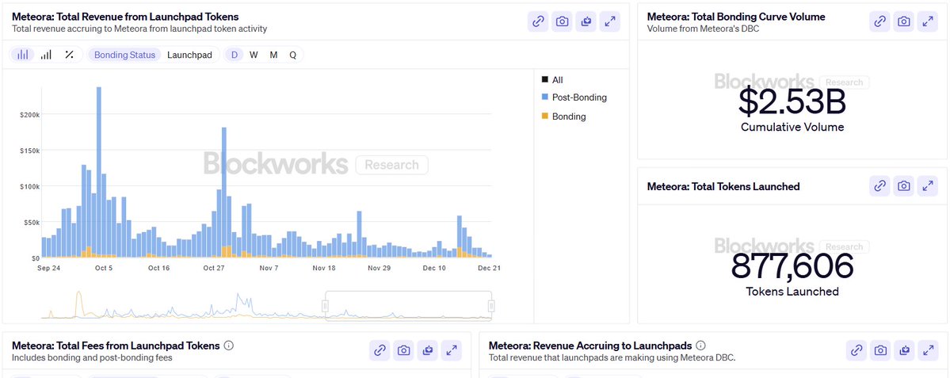The height and width of the screenshot is (378, 950).
Task: Take screenshot of Total Bonding Curve Volume card
Action: (x=904, y=22)
